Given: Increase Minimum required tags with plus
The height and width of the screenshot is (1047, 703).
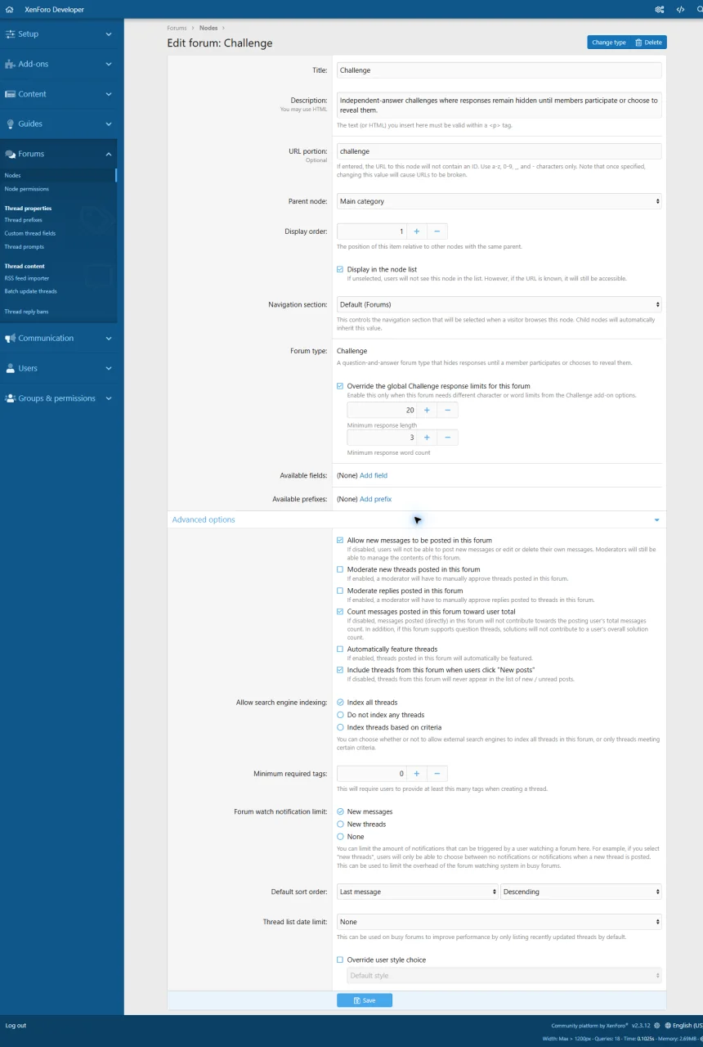Looking at the screenshot, I should 415,774.
